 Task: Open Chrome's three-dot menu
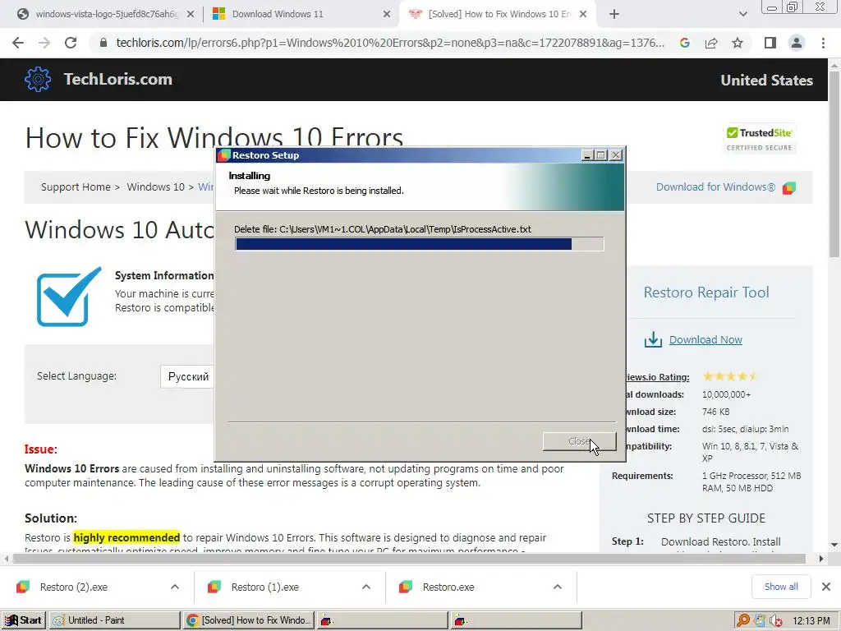[x=823, y=43]
